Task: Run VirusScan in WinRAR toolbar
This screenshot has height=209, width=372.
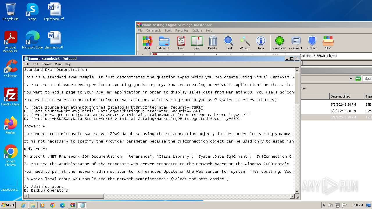Action: 279,43
